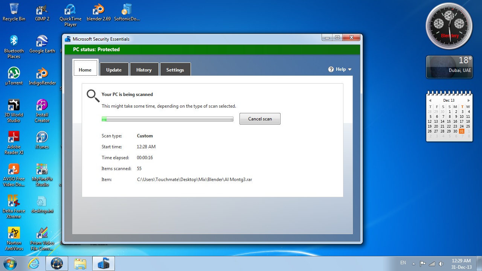Cancel the running scan
482x271 pixels.
point(260,119)
